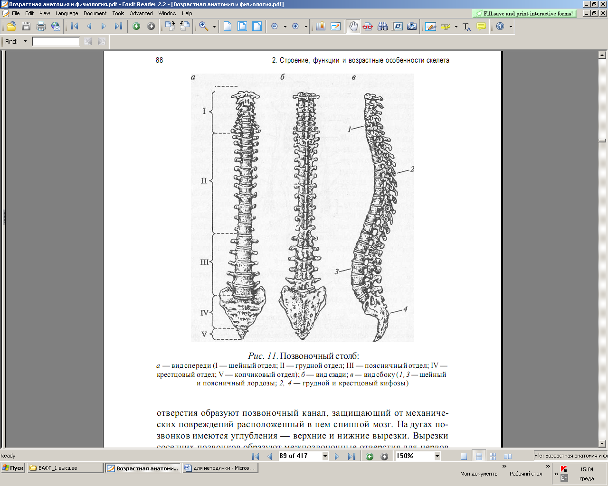Click the vertical scrollbar up arrow
This screenshot has width=608, height=486.
click(x=602, y=56)
